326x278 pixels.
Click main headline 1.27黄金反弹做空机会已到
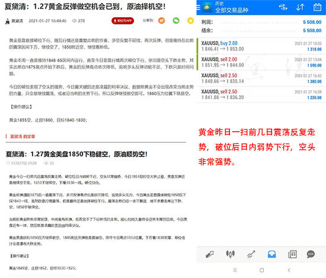[x=85, y=7]
